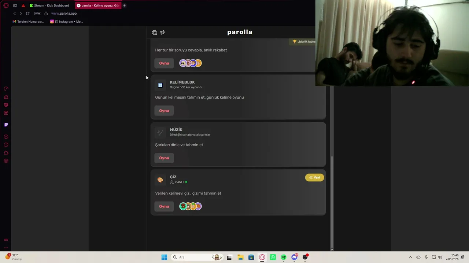Toggle the VPN badge in address bar
Screen dimensions: 469x263
click(x=37, y=14)
